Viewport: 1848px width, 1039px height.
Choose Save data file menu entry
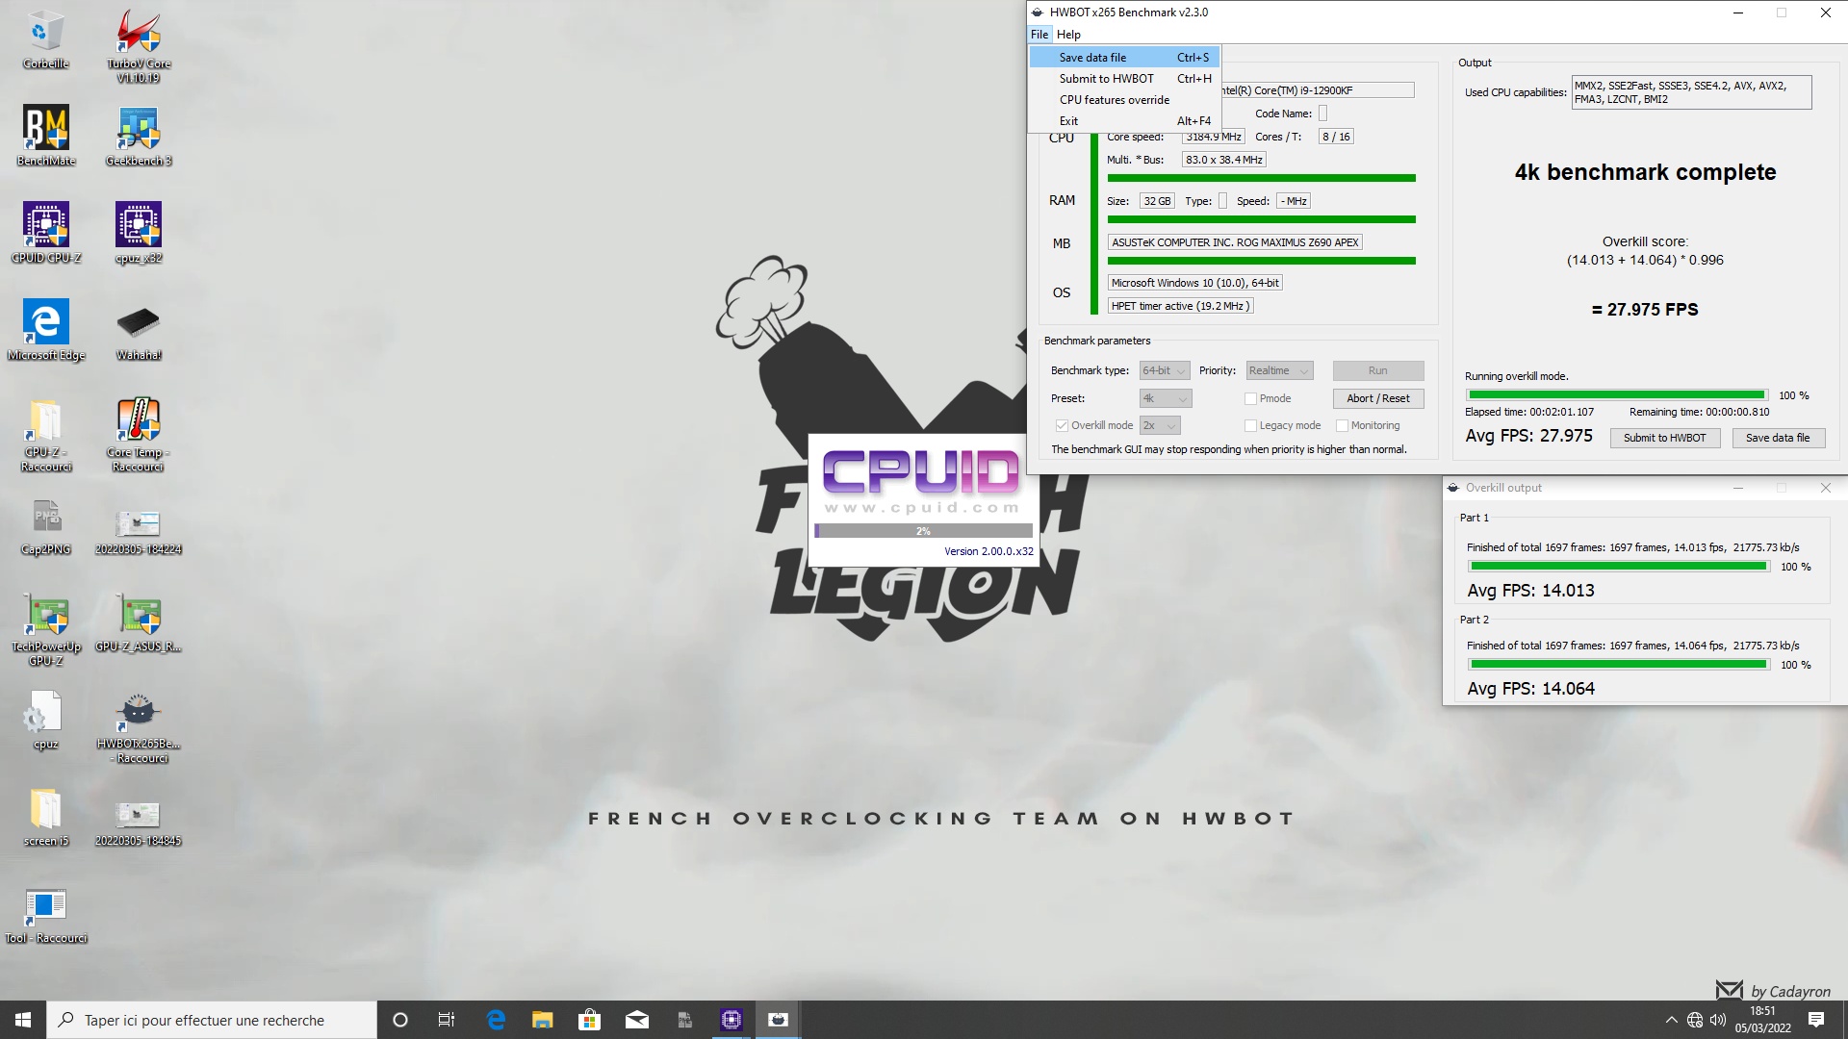coord(1124,58)
